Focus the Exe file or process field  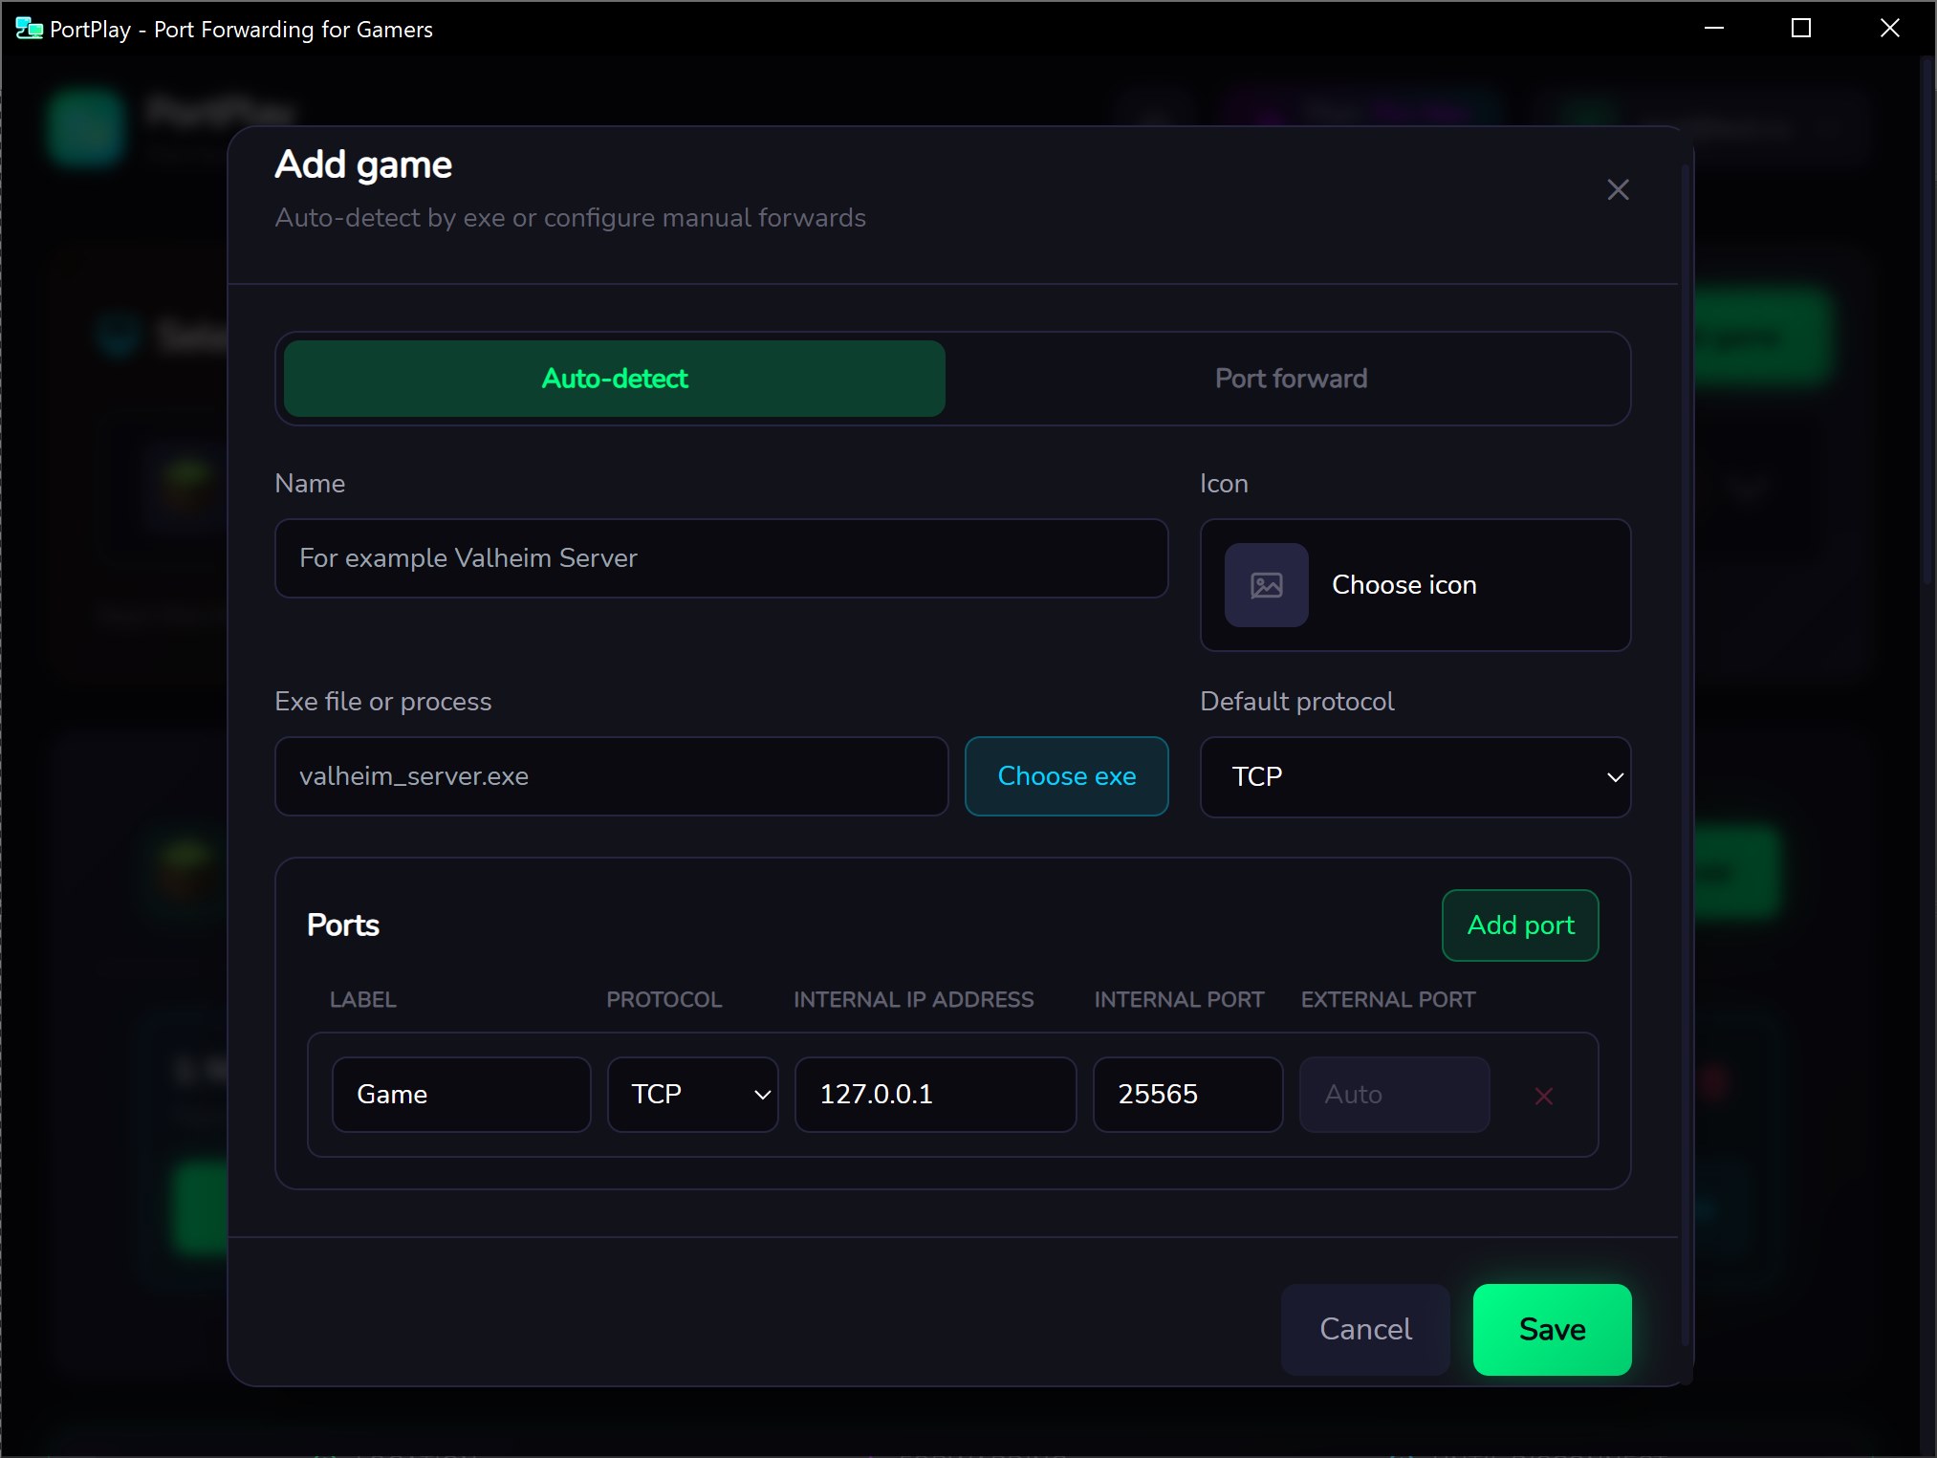[x=612, y=776]
